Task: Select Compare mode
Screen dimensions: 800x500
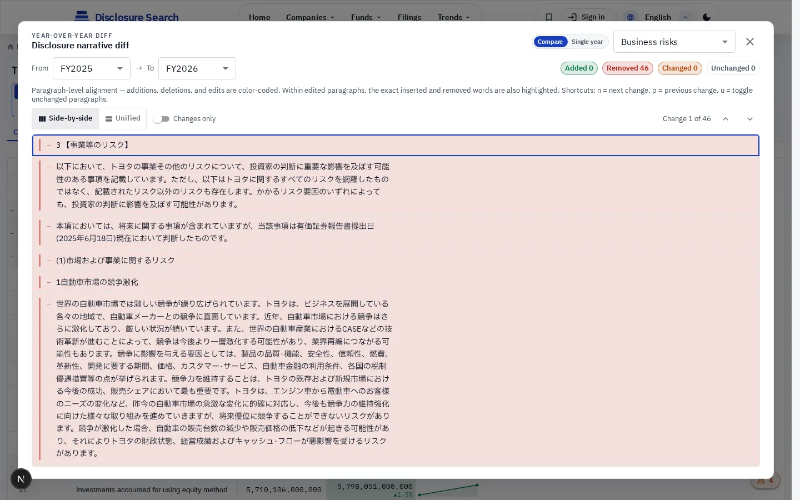Action: 550,42
